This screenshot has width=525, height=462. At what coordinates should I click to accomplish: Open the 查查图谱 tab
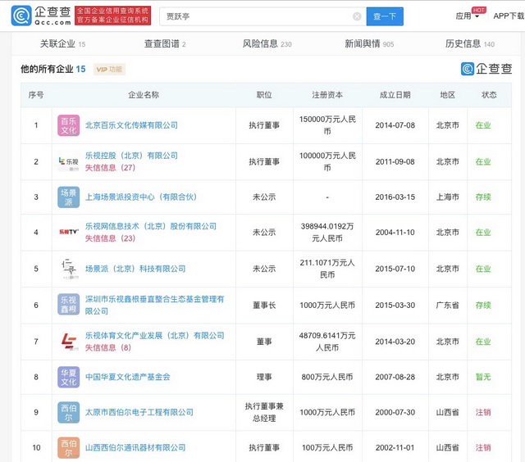coord(165,43)
